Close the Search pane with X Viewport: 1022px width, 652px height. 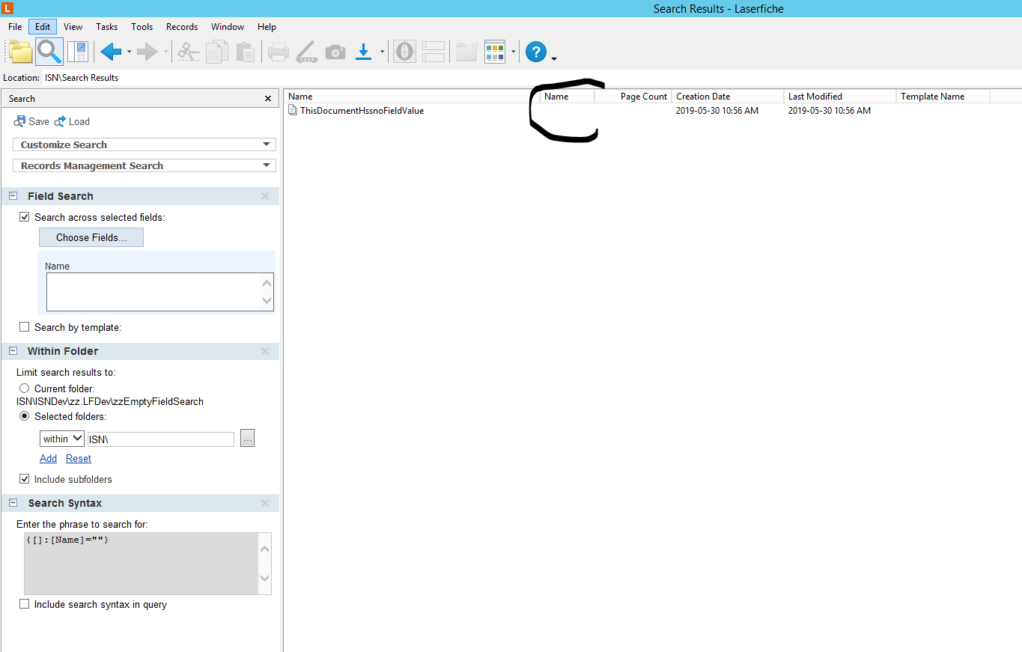pos(268,99)
